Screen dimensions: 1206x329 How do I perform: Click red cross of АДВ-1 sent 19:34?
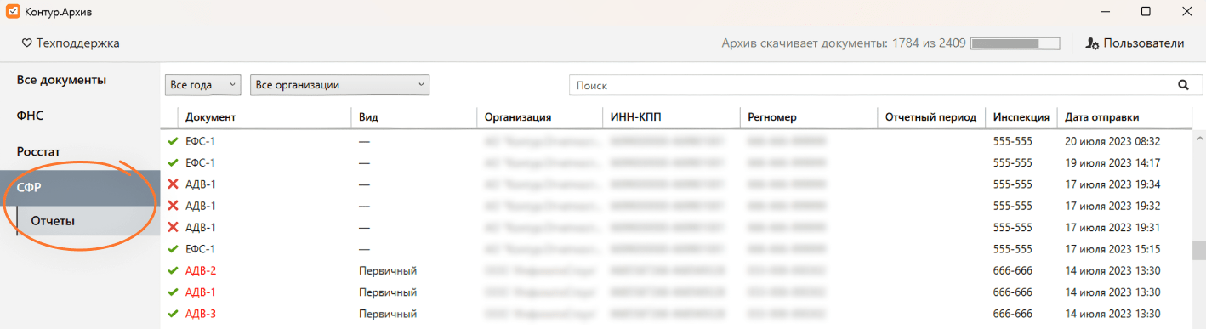174,184
